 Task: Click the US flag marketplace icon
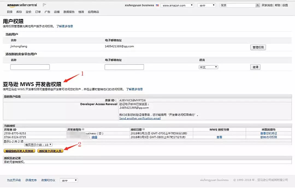[x=157, y=5]
